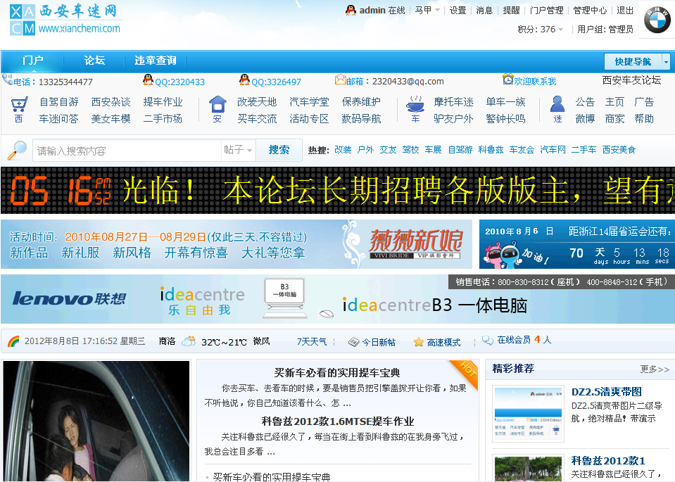675x482 pixels.
Task: Click the XACM site logo
Action: tap(65, 20)
